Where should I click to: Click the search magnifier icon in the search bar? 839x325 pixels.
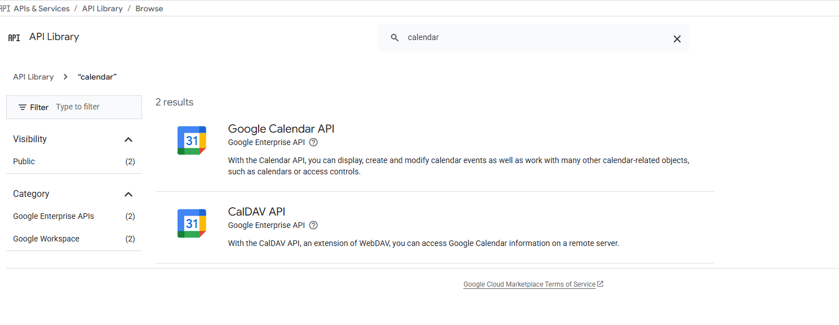click(x=394, y=37)
